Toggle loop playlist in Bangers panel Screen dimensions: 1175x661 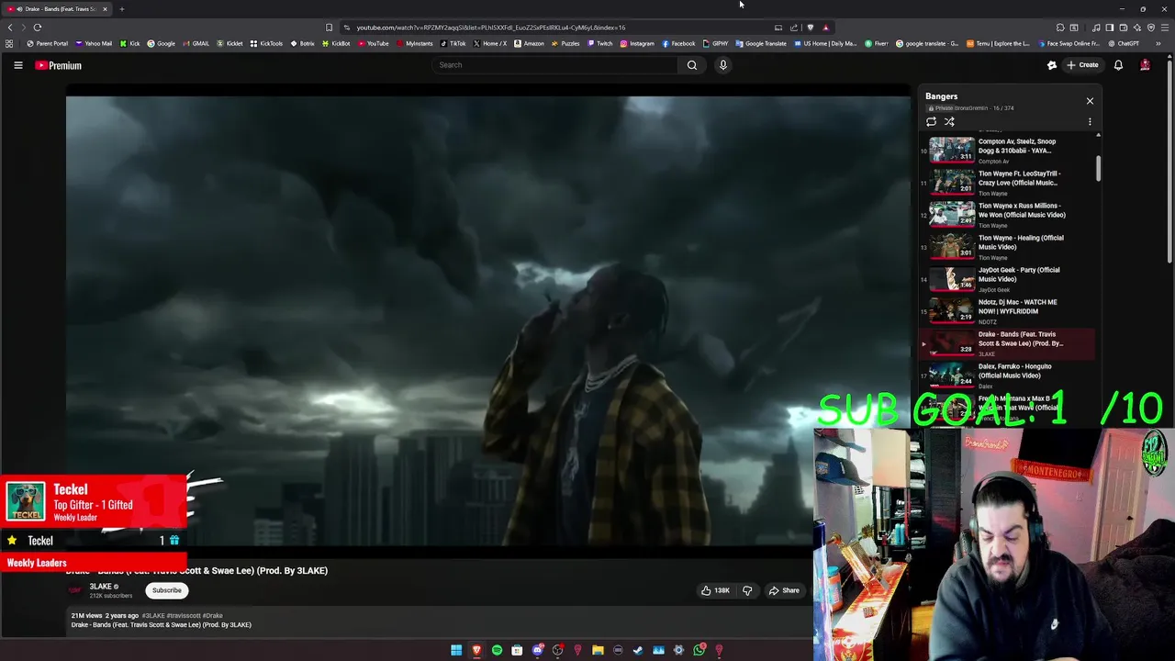click(x=931, y=121)
